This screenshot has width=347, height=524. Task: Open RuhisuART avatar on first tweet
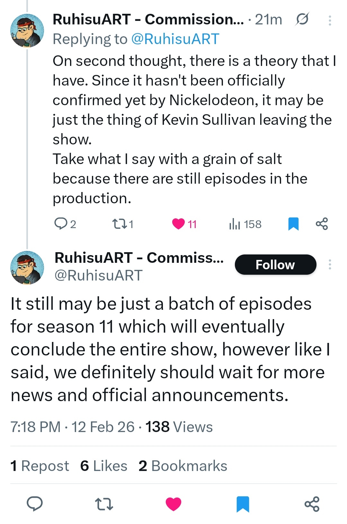click(27, 31)
